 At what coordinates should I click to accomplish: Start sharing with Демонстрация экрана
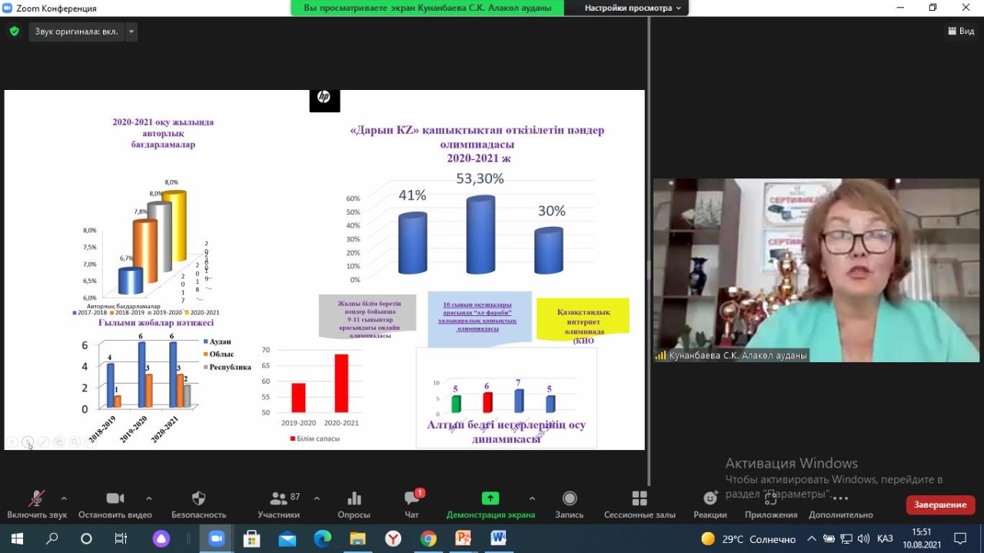(x=490, y=505)
